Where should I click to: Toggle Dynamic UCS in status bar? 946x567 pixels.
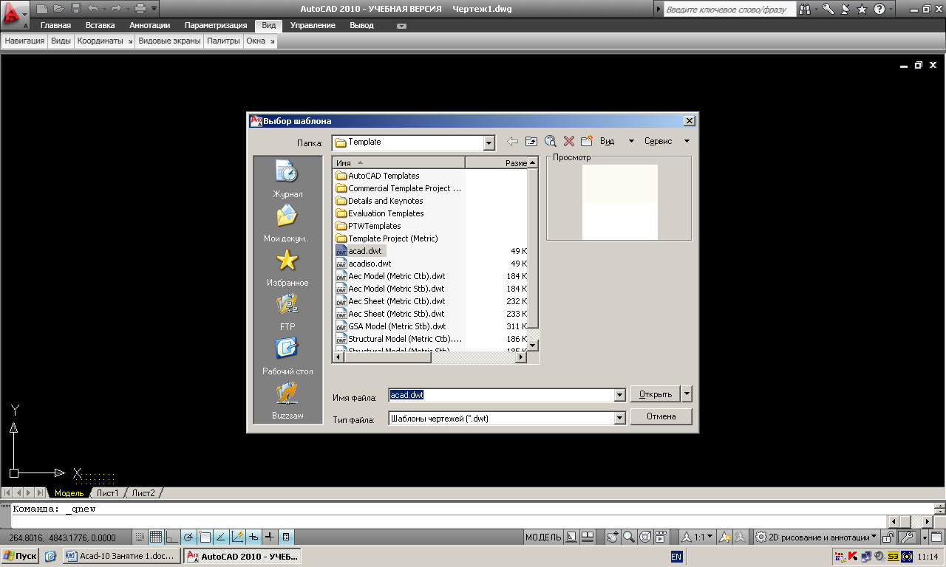[x=237, y=537]
